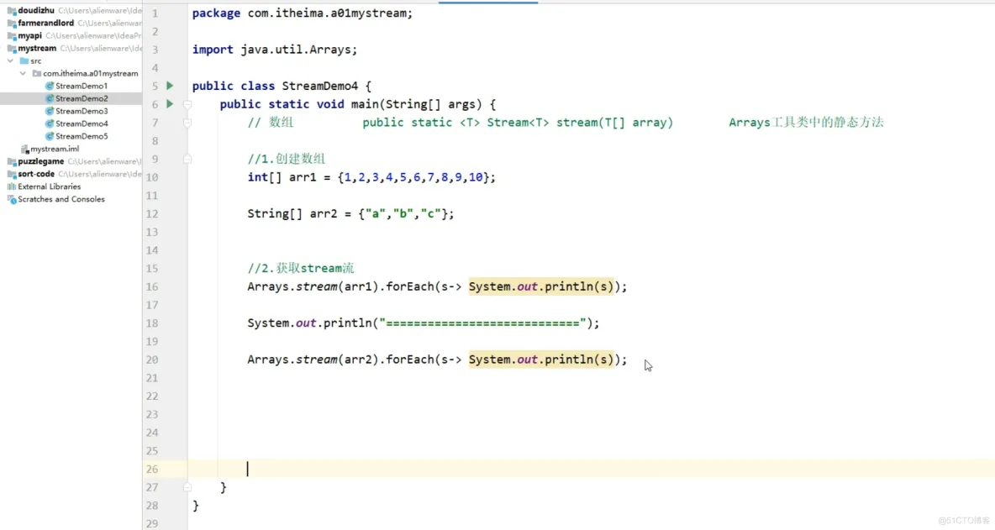Select StreamDemo2 class file
This screenshot has height=530, width=995.
(x=82, y=98)
